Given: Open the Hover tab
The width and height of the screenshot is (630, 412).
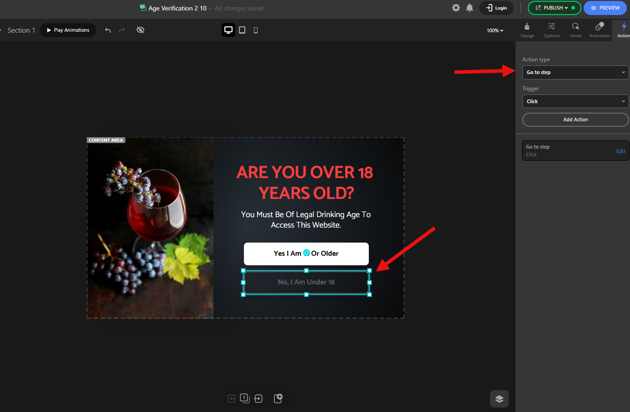Looking at the screenshot, I should 575,30.
